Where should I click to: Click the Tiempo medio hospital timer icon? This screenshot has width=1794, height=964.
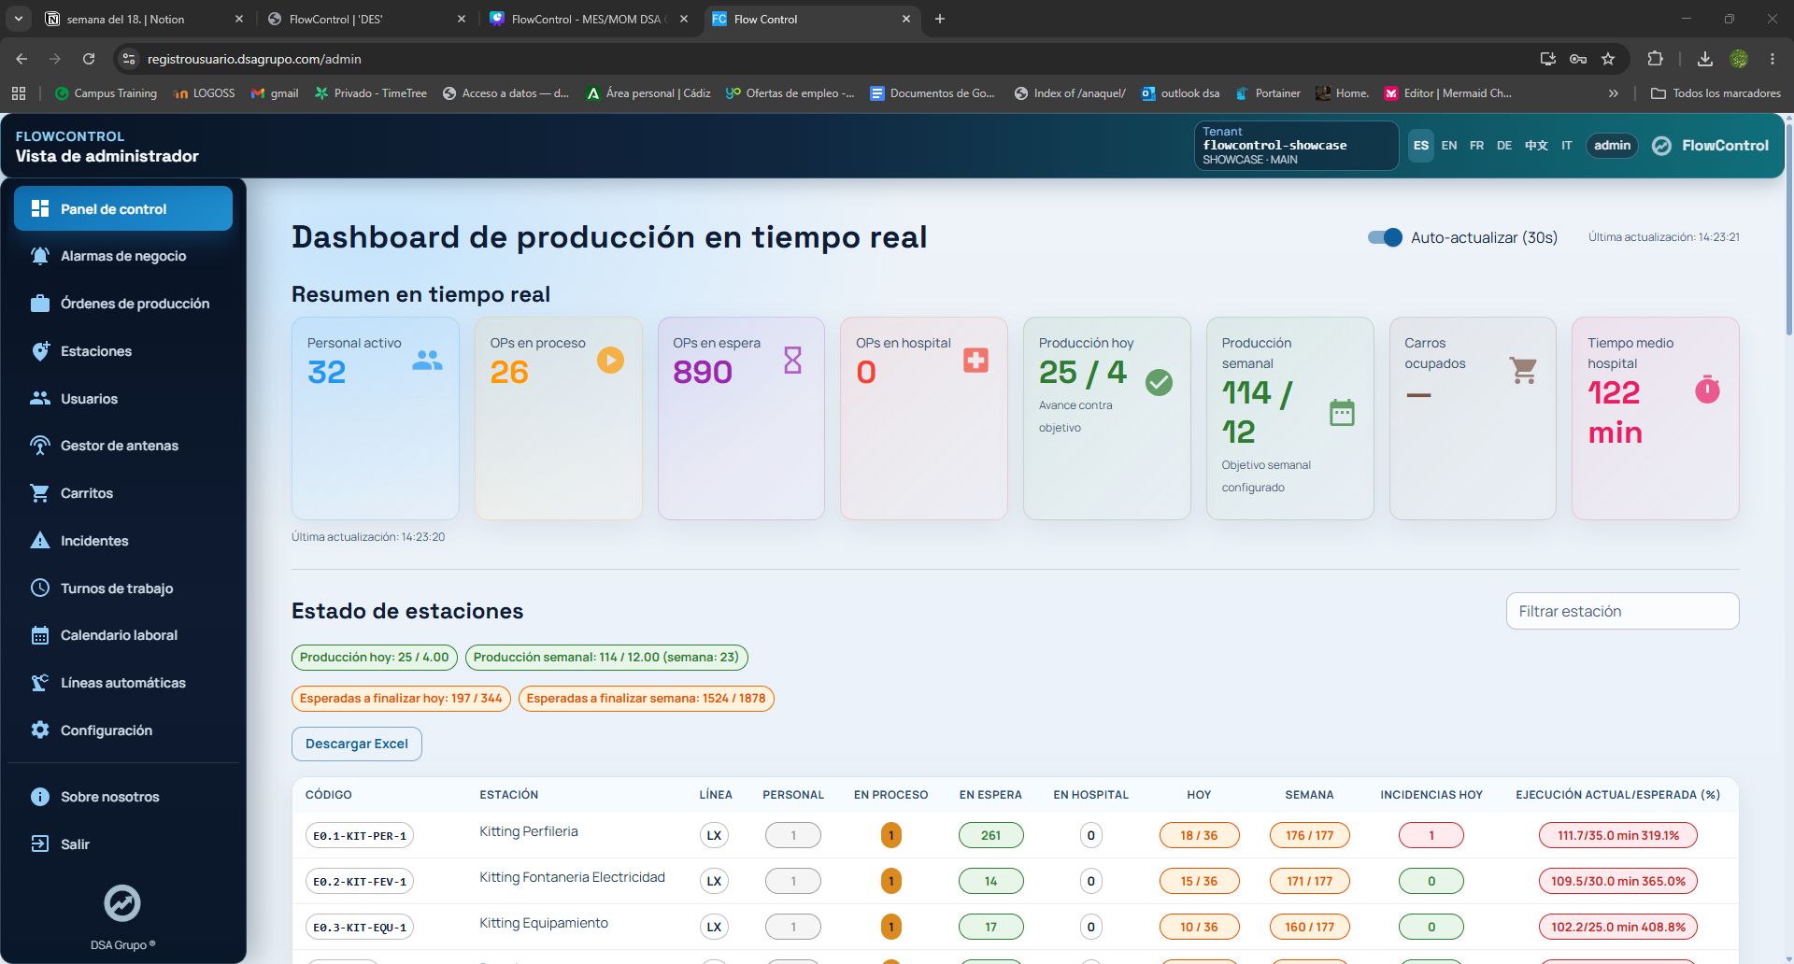(x=1707, y=390)
